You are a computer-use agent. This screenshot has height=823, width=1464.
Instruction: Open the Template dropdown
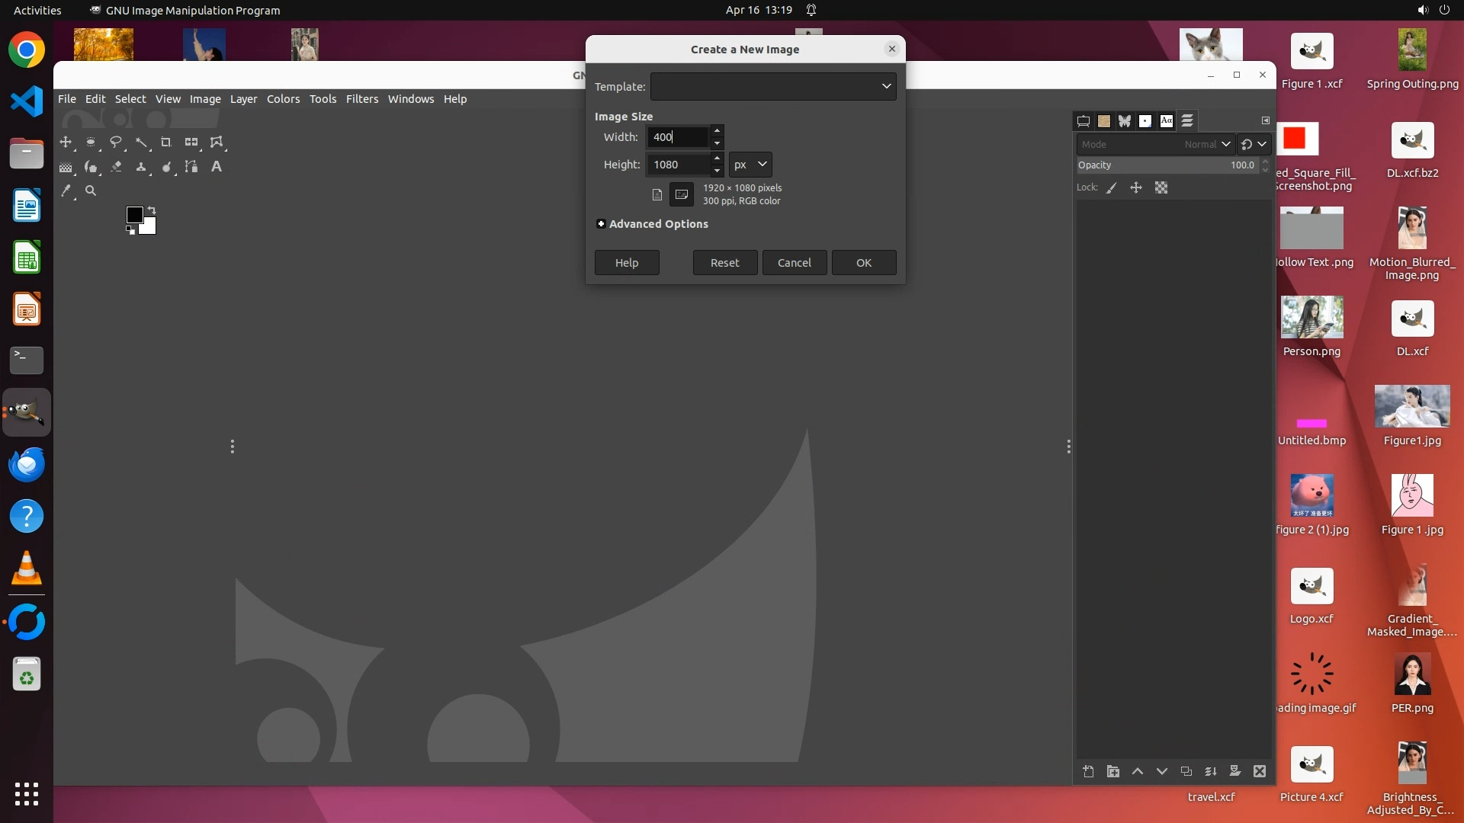tap(772, 86)
